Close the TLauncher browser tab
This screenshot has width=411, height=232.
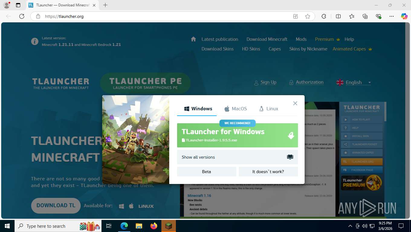point(94,5)
